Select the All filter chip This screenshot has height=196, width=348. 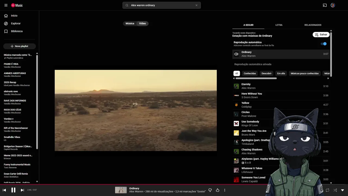click(237, 73)
